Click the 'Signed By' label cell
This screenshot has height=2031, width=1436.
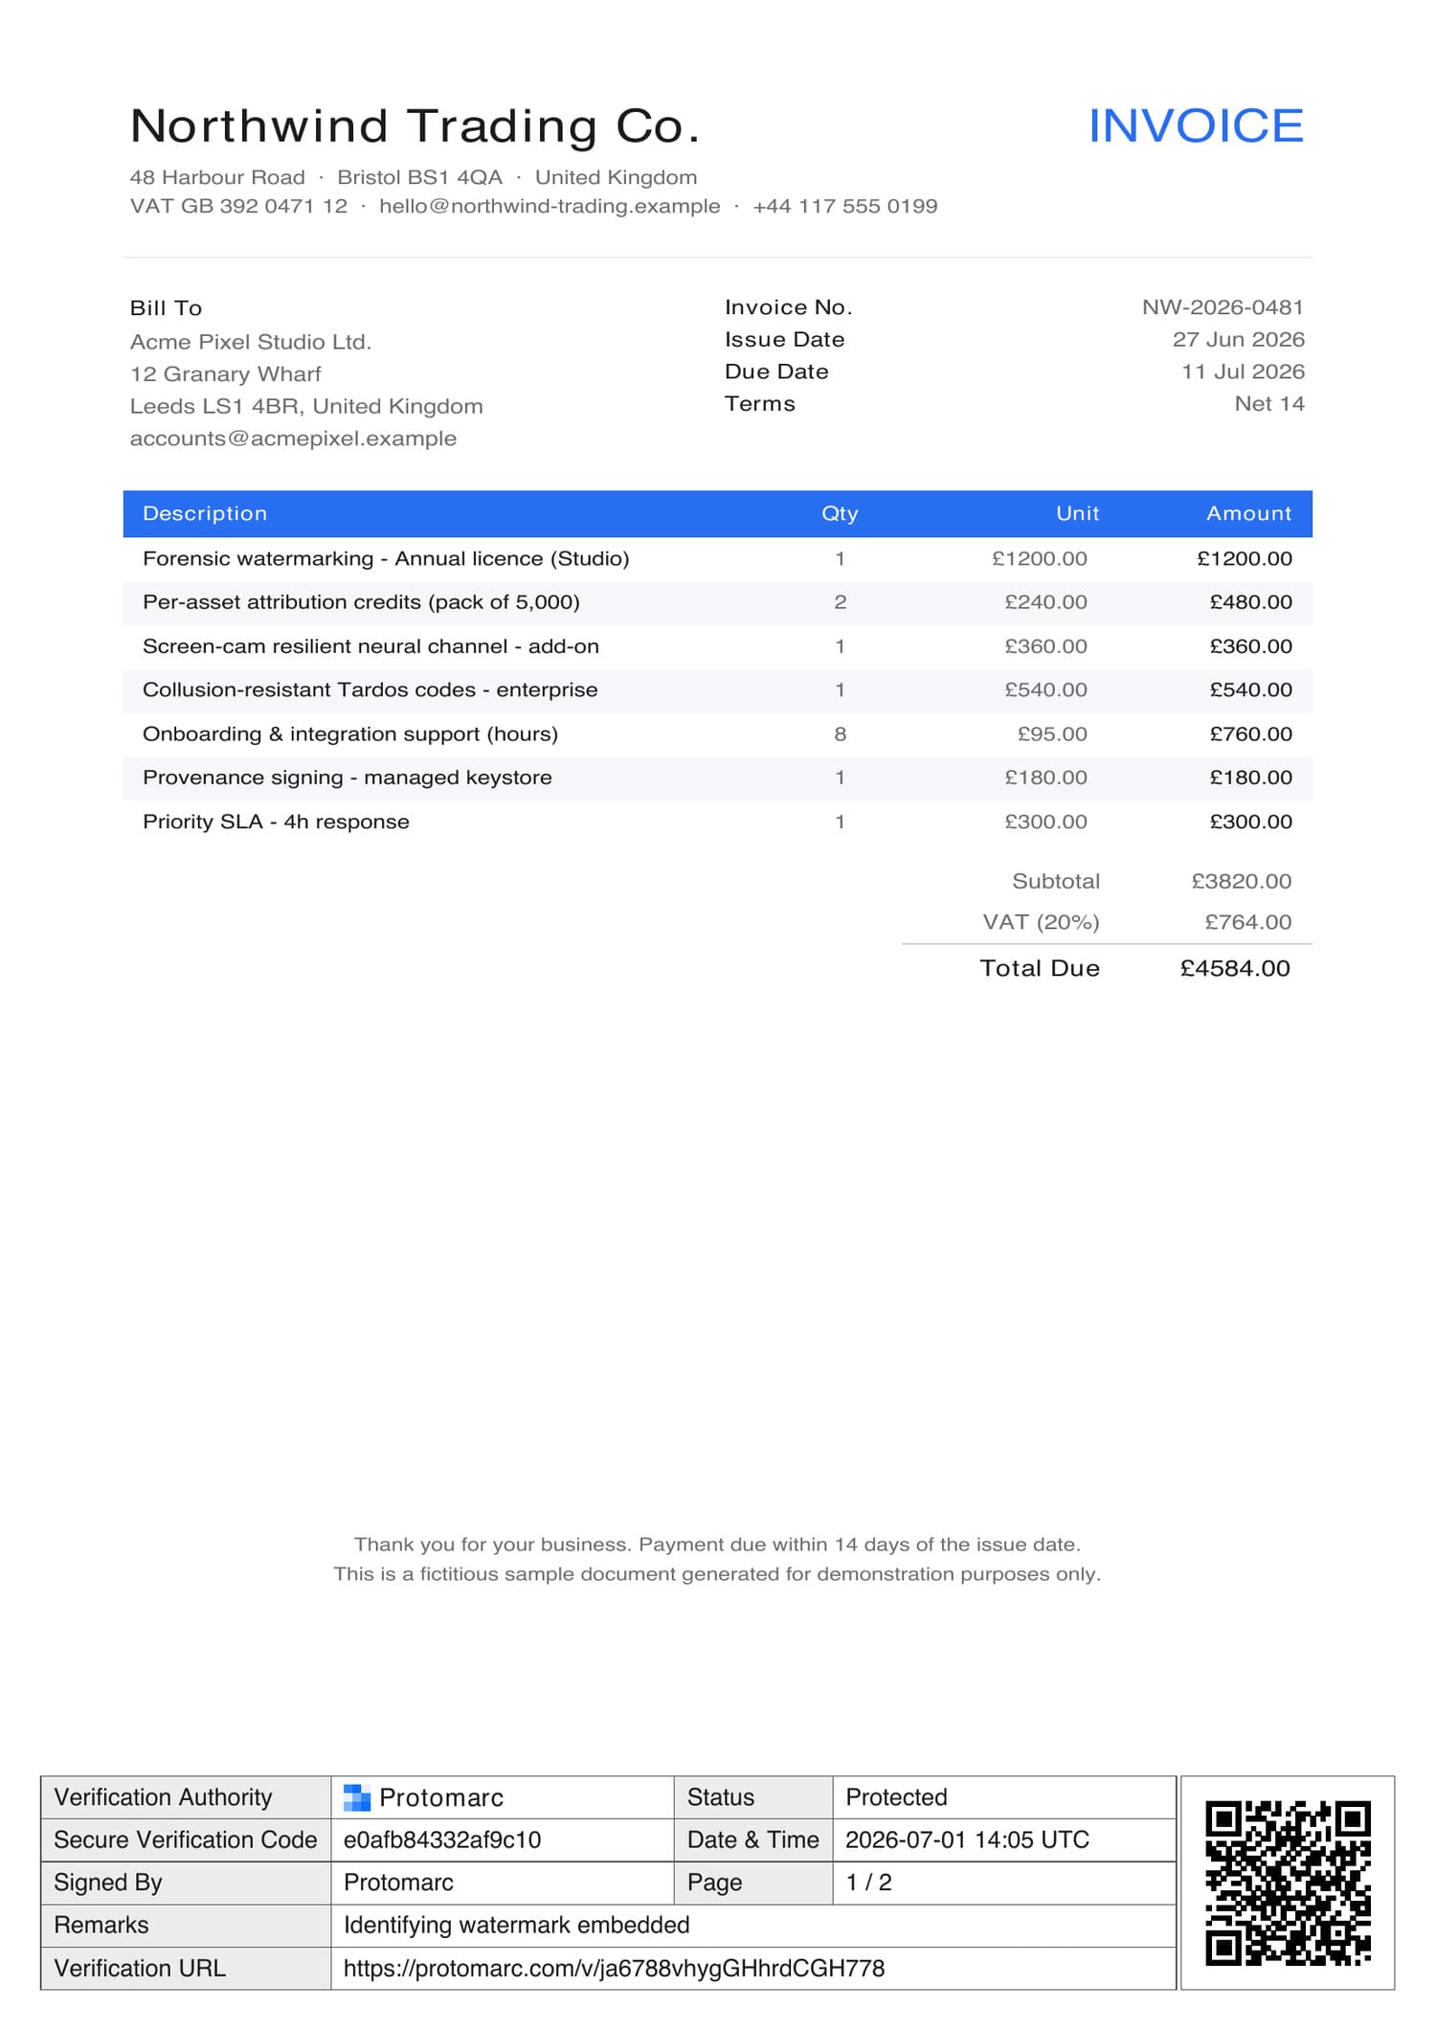[186, 1883]
